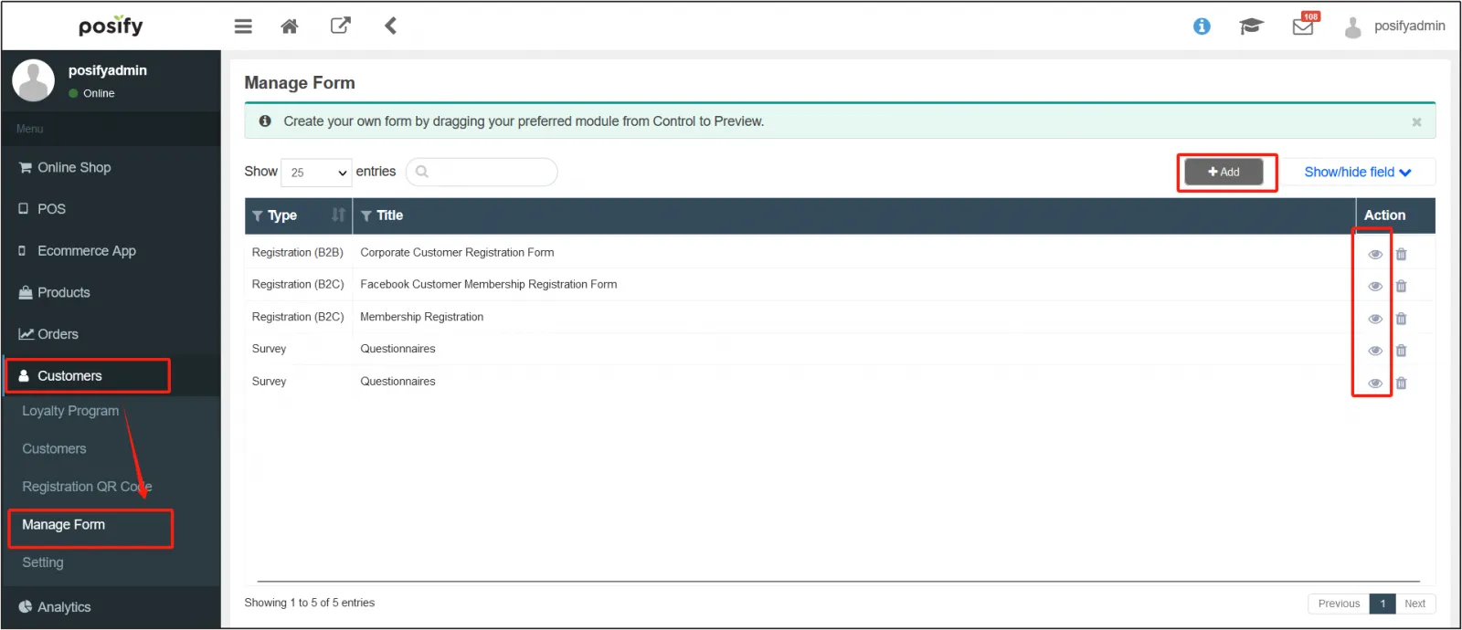
Task: Open posifyadmin user menu in header
Action: pos(1395,26)
